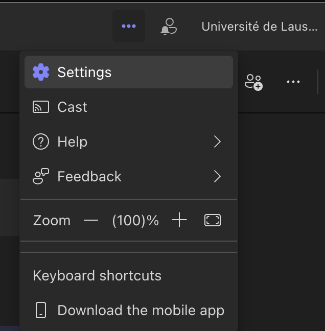This screenshot has width=325, height=331.
Task: Click the Feedback people-chat icon
Action: click(x=41, y=176)
